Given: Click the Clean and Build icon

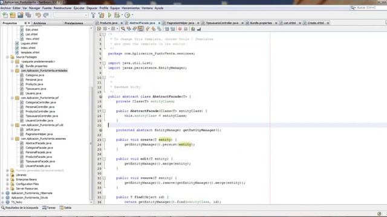Looking at the screenshot, I should pos(101,15).
